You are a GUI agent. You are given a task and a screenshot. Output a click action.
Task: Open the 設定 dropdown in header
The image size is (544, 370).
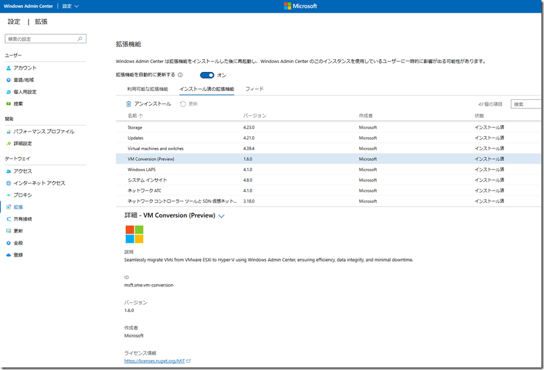click(71, 6)
